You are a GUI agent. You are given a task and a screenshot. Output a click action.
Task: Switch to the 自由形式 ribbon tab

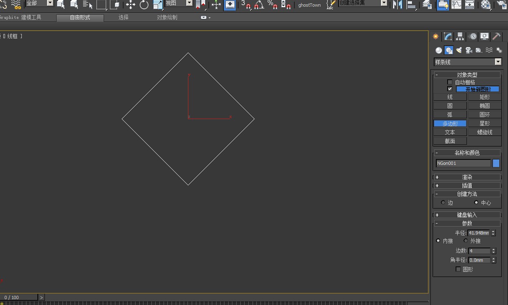[x=80, y=18]
